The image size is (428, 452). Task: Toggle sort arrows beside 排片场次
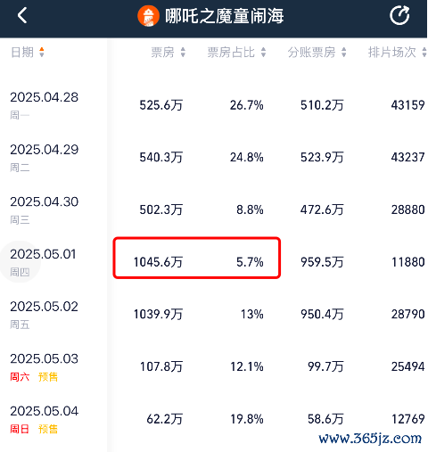point(424,53)
